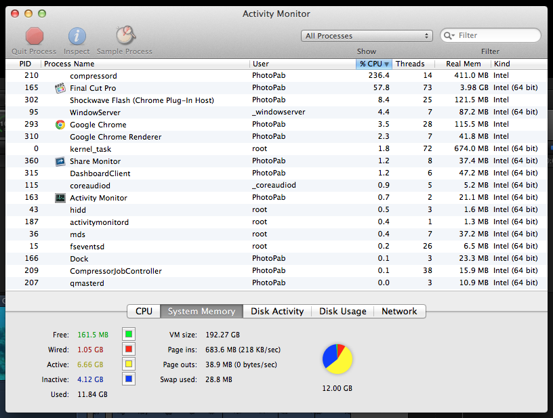Select the Final Cut Pro process name
Screen dimensions: 553x418
click(93, 88)
